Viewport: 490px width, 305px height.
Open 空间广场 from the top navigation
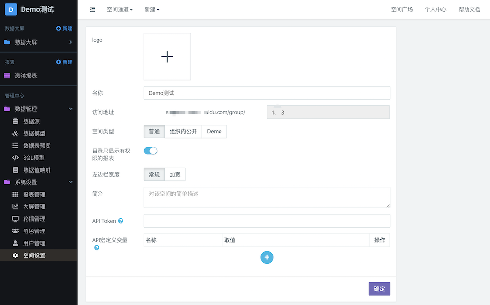point(402,9)
